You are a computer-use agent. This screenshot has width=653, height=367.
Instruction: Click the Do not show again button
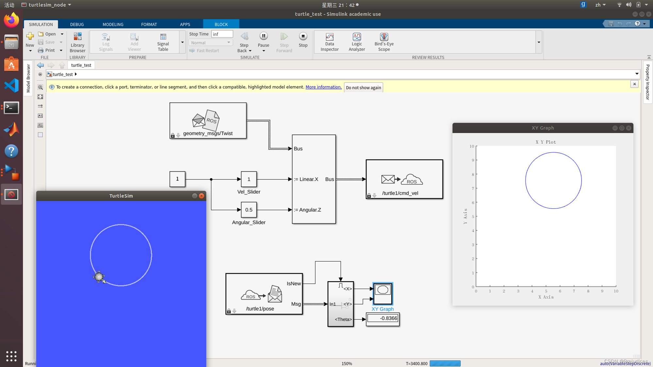(x=363, y=87)
